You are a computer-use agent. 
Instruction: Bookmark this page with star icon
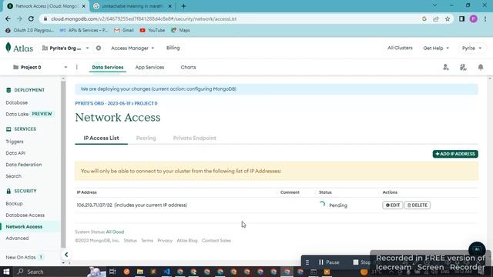448,18
